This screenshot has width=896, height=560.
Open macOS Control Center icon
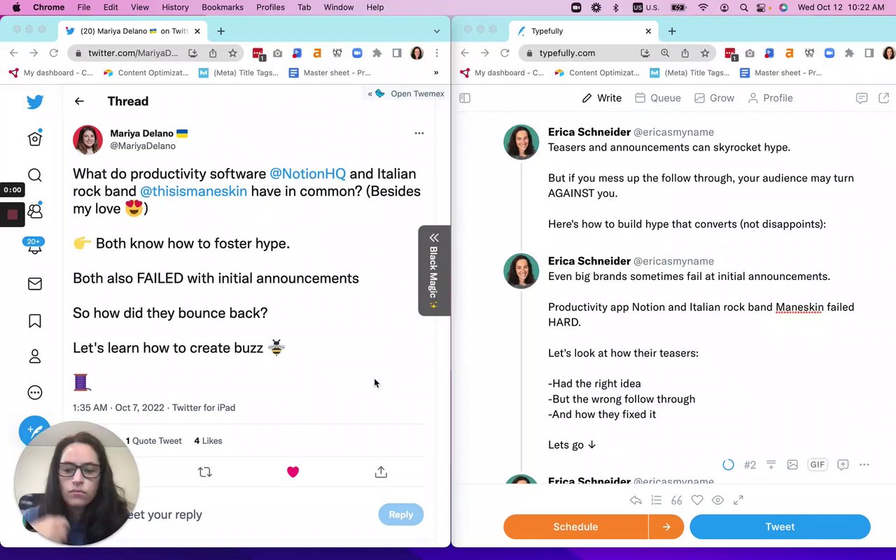coord(762,7)
